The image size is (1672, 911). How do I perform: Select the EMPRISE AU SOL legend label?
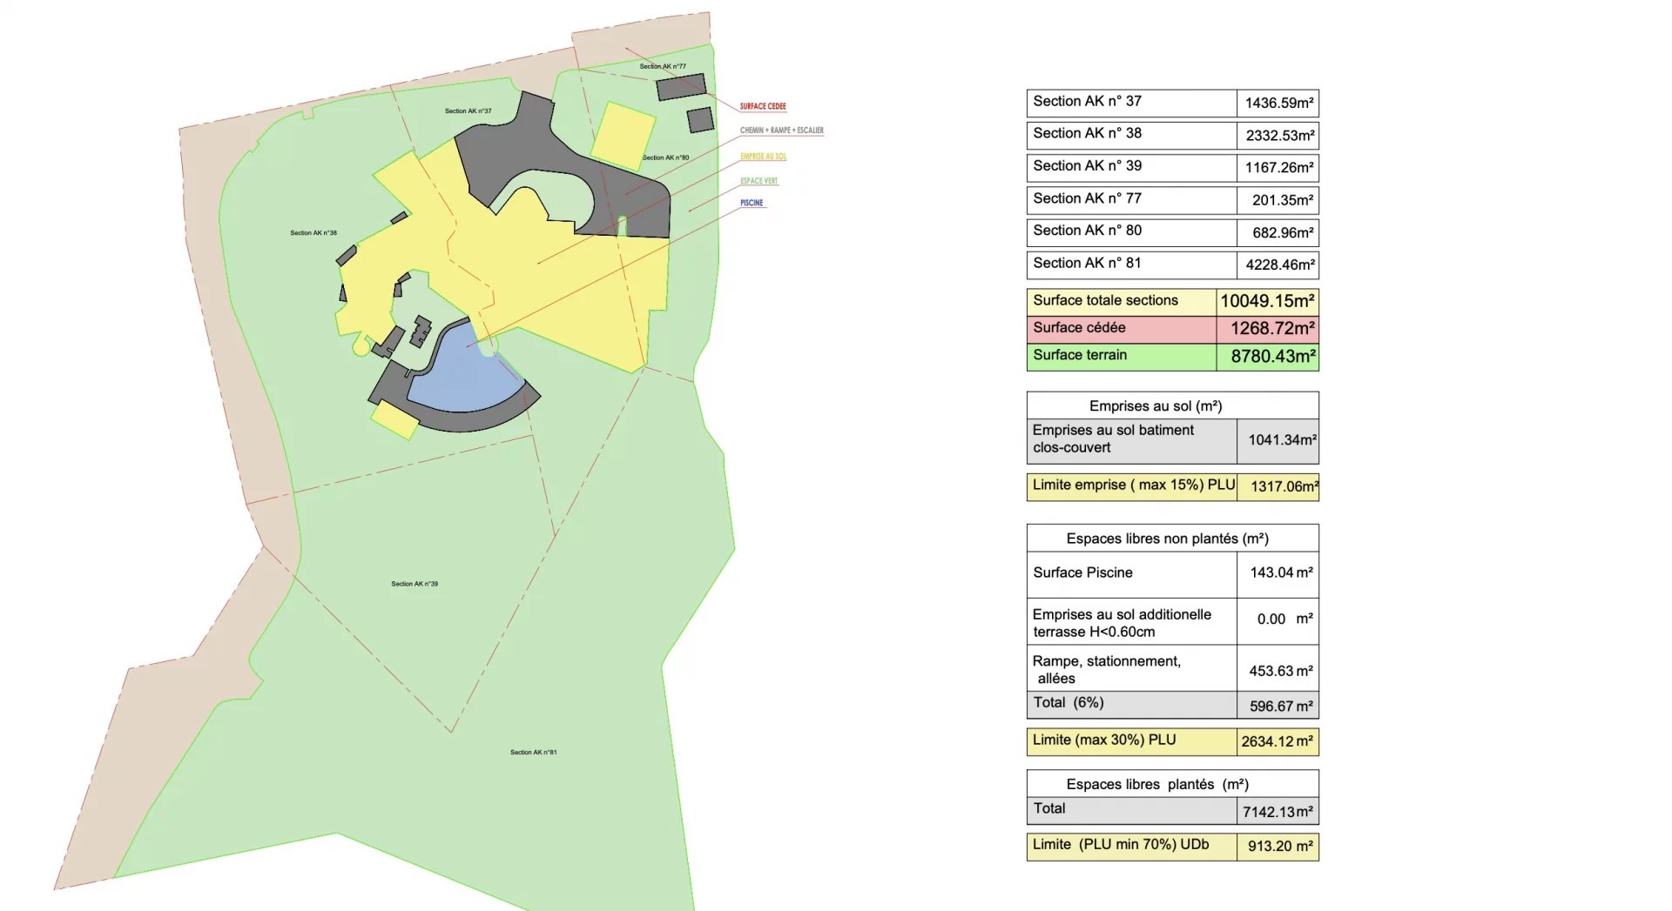763,157
